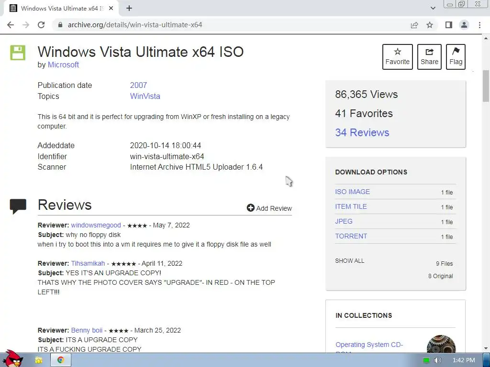Click the DOWNLOAD OPTIONS heading

[371, 172]
